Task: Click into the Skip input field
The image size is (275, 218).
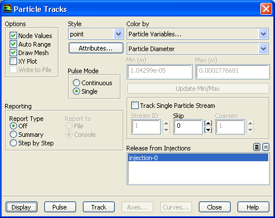Action: (x=188, y=127)
